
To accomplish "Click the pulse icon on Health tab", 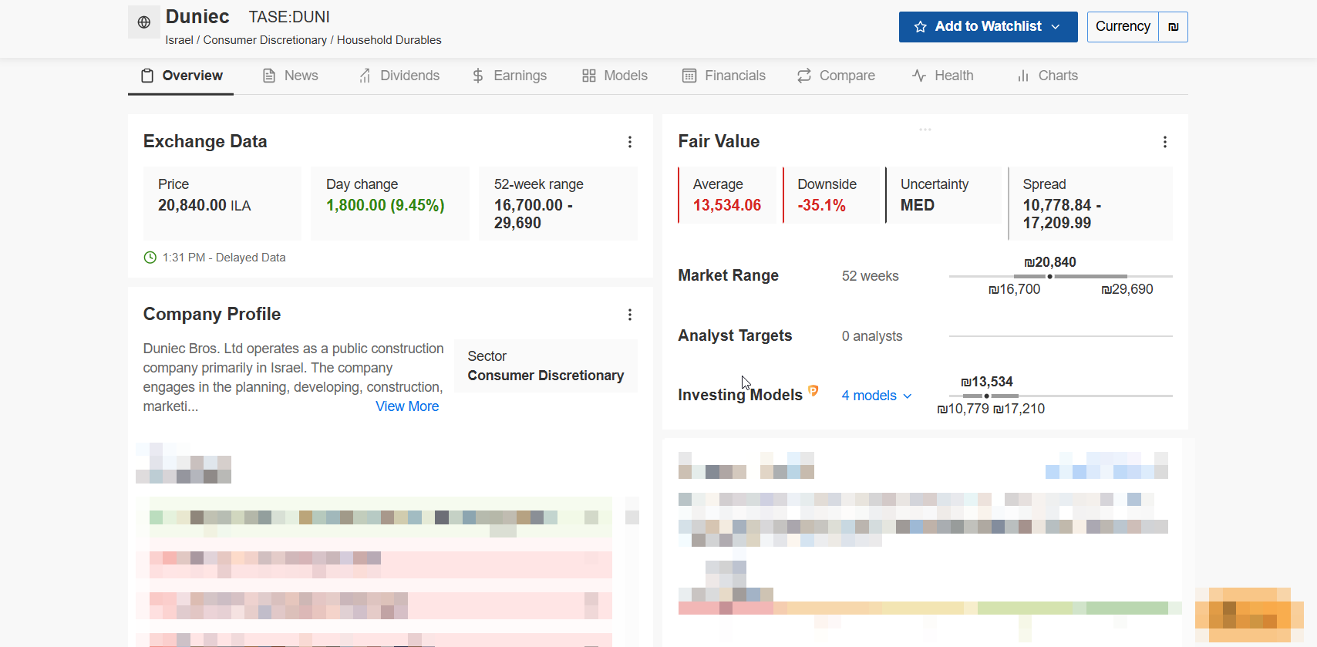I will pyautogui.click(x=919, y=76).
